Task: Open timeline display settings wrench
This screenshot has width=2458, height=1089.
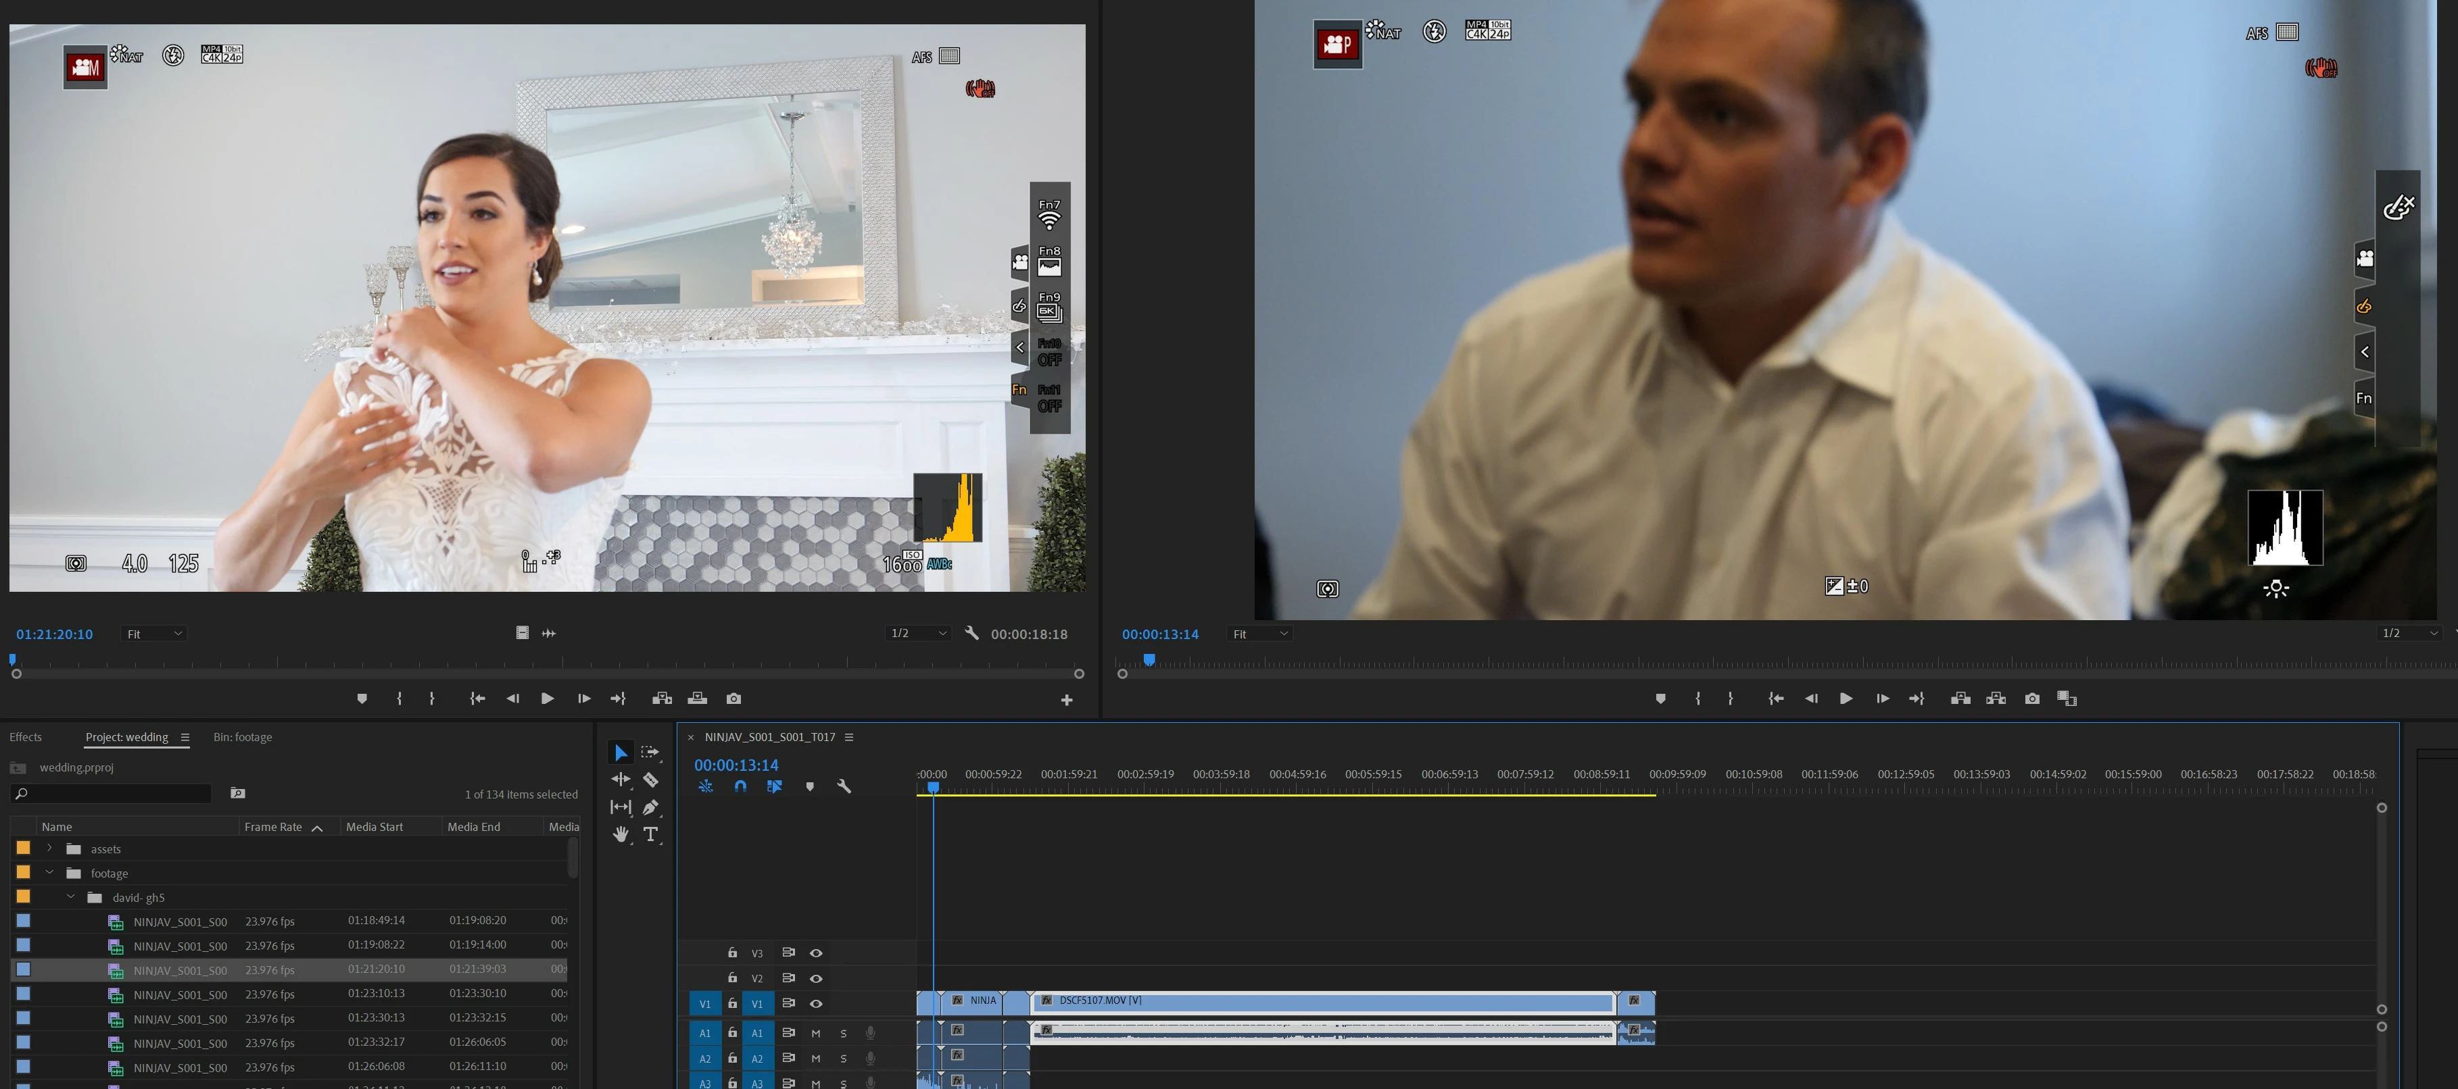Action: [x=844, y=787]
